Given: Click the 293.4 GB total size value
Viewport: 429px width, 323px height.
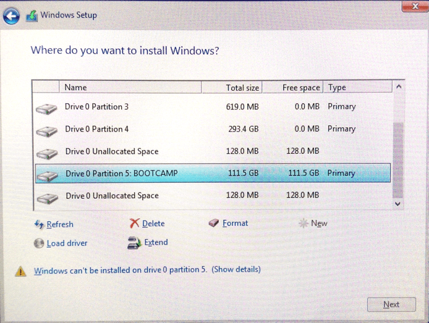Looking at the screenshot, I should (244, 128).
